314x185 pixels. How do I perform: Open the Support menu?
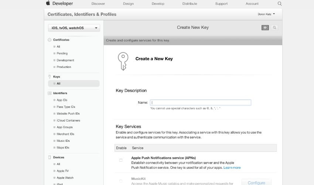click(221, 4)
